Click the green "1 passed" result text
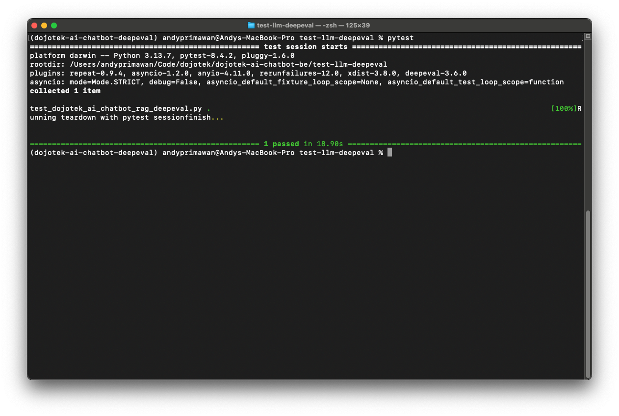The image size is (619, 416). coord(281,144)
